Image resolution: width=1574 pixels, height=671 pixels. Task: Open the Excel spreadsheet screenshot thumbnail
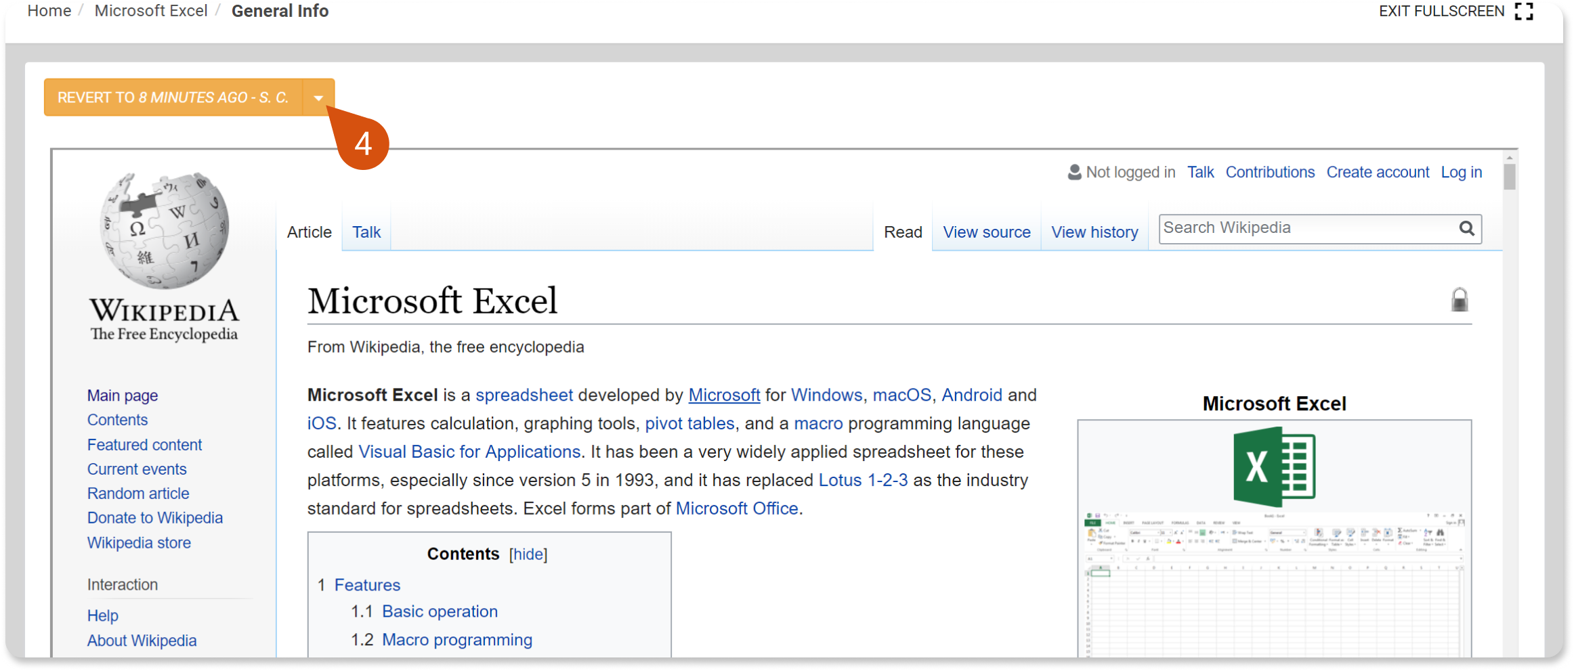pos(1274,584)
